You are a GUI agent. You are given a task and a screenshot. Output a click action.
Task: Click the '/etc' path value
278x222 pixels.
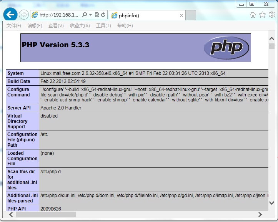pos(44,134)
